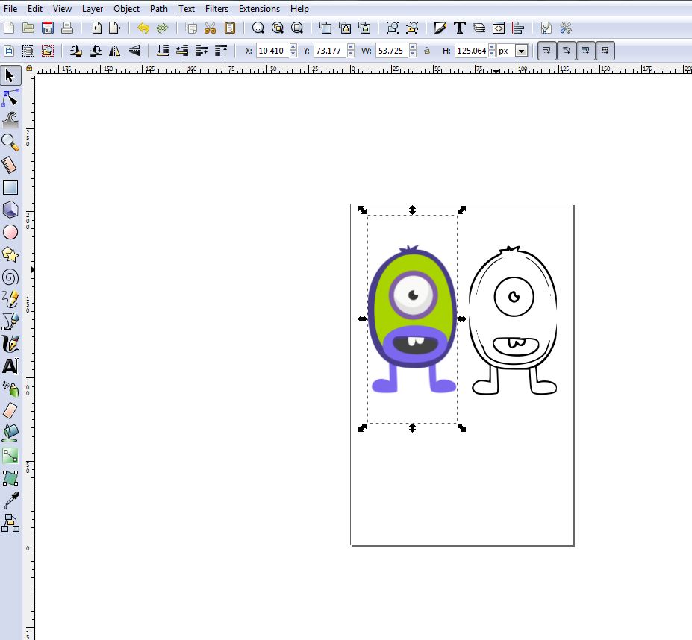Choose the Paint bucket fill tool
The image size is (692, 640).
tap(10, 433)
